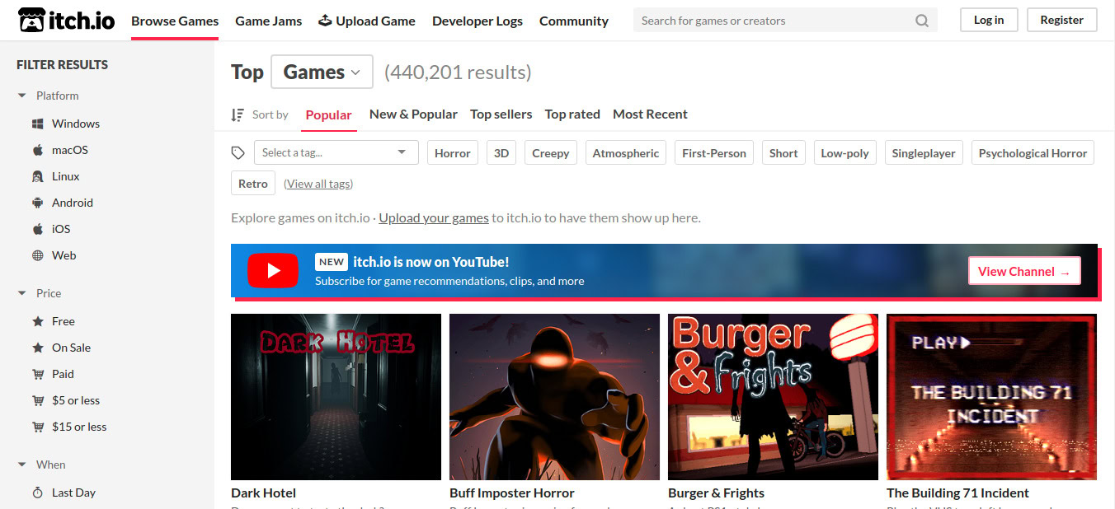Click the Windows platform icon

tap(37, 124)
